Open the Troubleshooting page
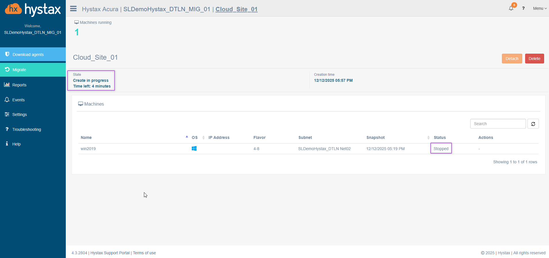The height and width of the screenshot is (258, 549). coord(26,129)
